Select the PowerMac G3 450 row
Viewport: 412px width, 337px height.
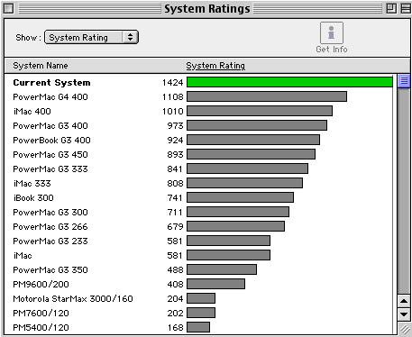pyautogui.click(x=199, y=154)
